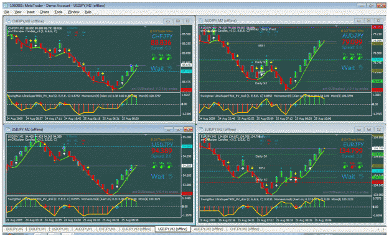Click the Wait label in the EURJPY chart
This screenshot has width=389, height=235.
coord(349,177)
